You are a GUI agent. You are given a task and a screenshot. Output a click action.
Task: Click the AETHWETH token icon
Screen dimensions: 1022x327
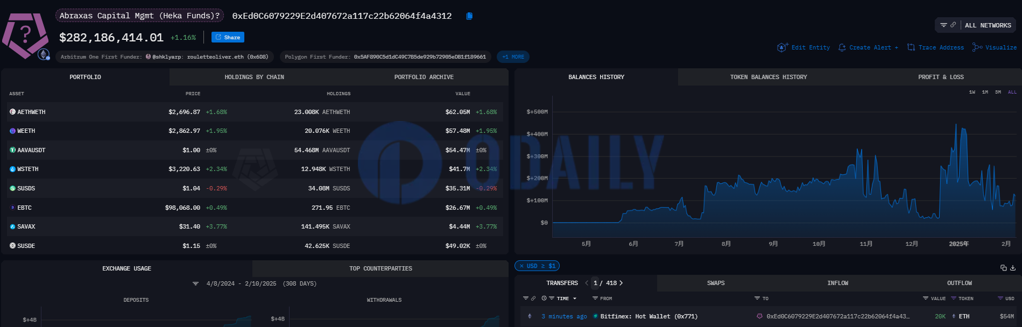point(12,112)
